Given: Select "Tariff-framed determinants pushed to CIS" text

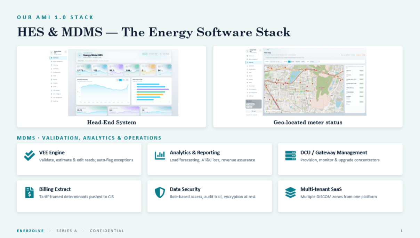Looking at the screenshot, I should pos(76,197).
